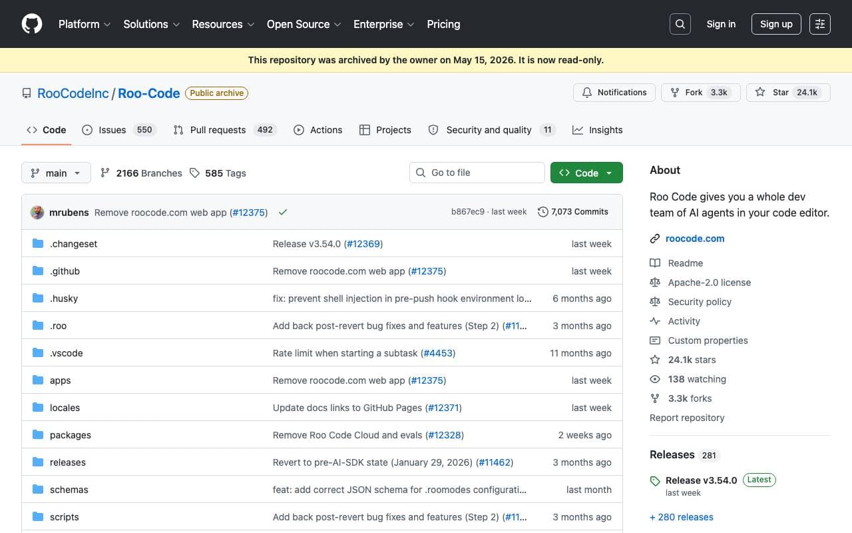Open Readme in About sidebar
The height and width of the screenshot is (533, 852).
686,263
